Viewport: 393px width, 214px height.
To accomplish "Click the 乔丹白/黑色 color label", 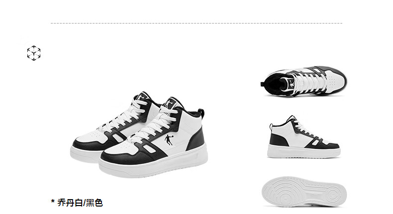I will click(x=80, y=203).
